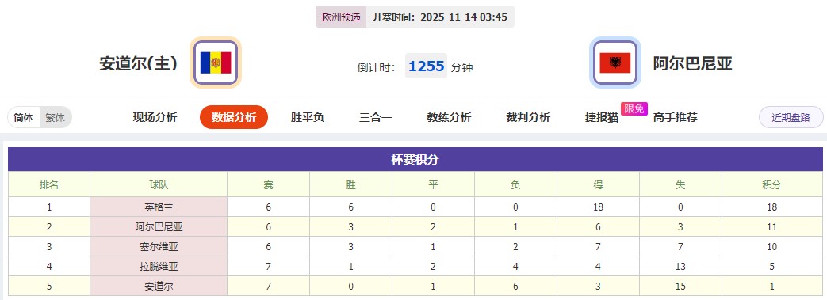
Task: Click the 得 column header
Action: [598, 184]
